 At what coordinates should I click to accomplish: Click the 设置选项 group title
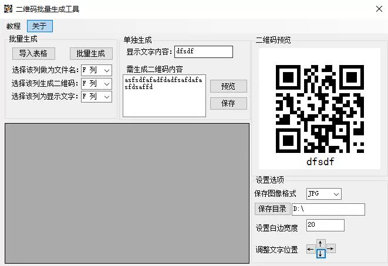point(269,180)
